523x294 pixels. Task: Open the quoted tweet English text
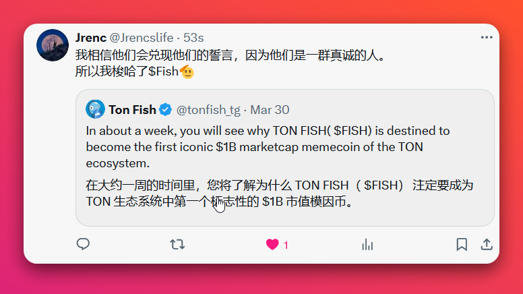tap(268, 146)
